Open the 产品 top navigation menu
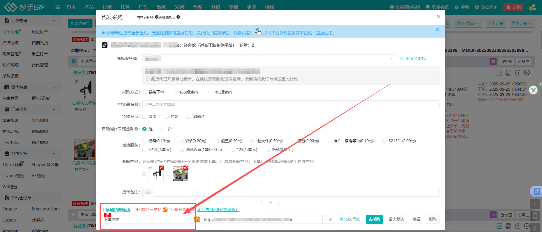Image resolution: width=542 pixels, height=232 pixels. click(89, 7)
